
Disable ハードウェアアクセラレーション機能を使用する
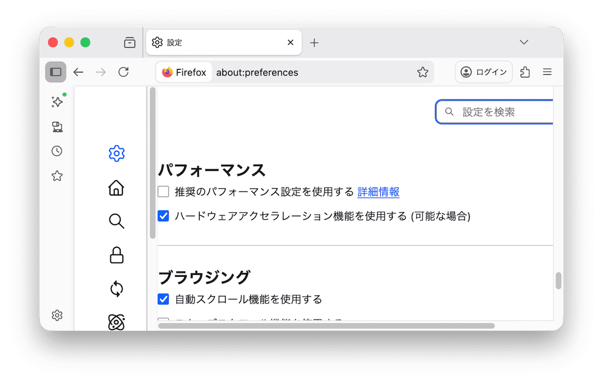pos(163,216)
